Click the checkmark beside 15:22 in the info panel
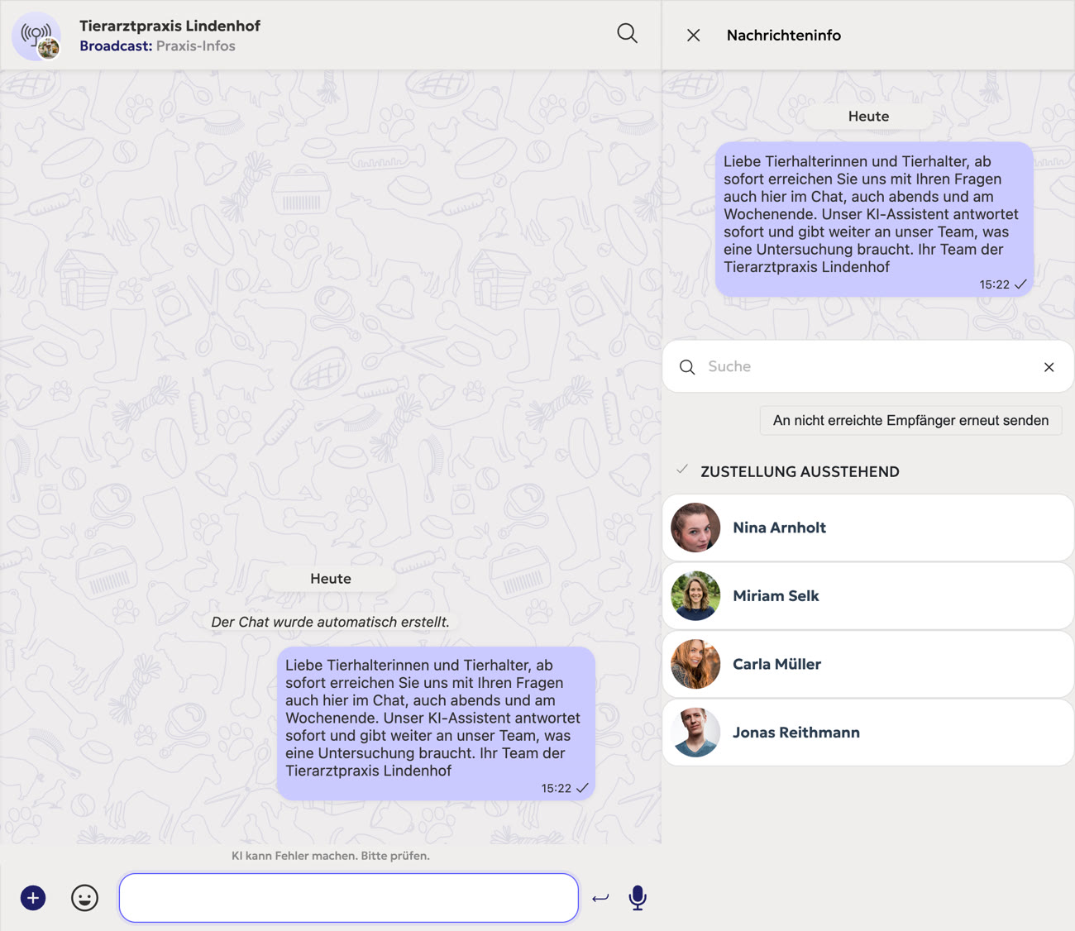The width and height of the screenshot is (1075, 931). click(x=1020, y=284)
